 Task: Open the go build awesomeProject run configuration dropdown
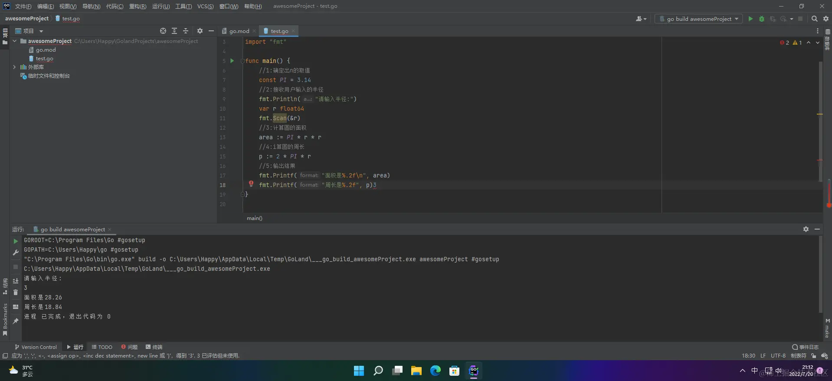698,19
